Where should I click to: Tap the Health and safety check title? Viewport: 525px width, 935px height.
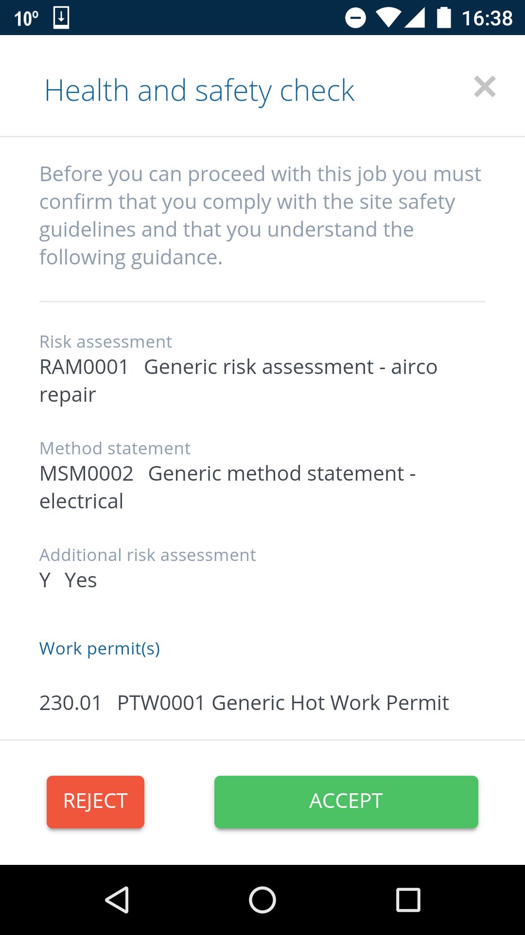199,91
